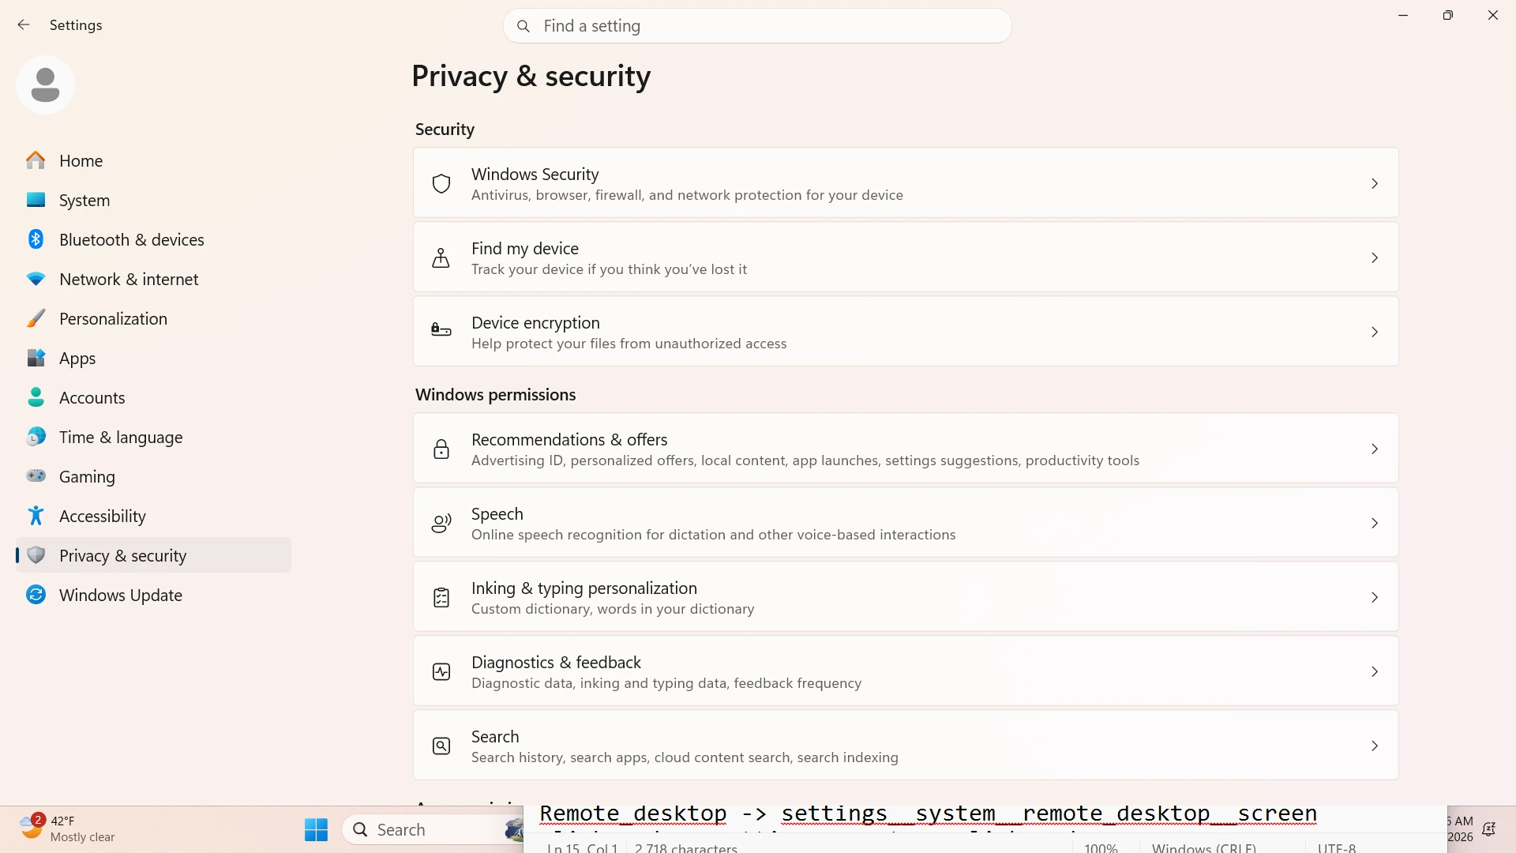1516x853 pixels.
Task: Go back with the Settings back arrow
Action: (x=24, y=25)
